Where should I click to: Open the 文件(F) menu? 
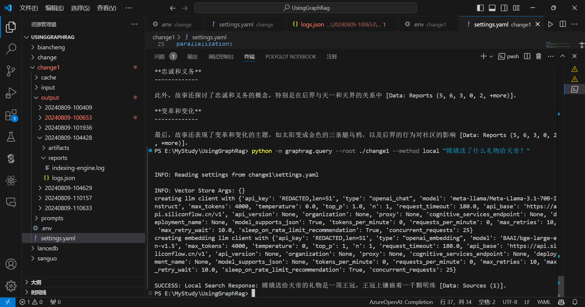point(29,8)
